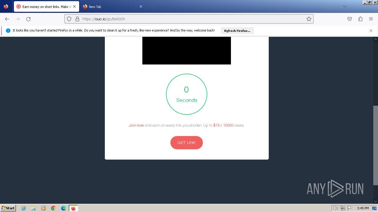Open a new browser tab

tap(152, 6)
